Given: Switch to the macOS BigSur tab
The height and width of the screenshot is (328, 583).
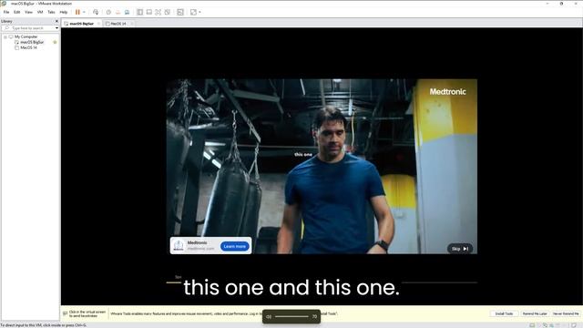Looking at the screenshot, I should click(81, 24).
